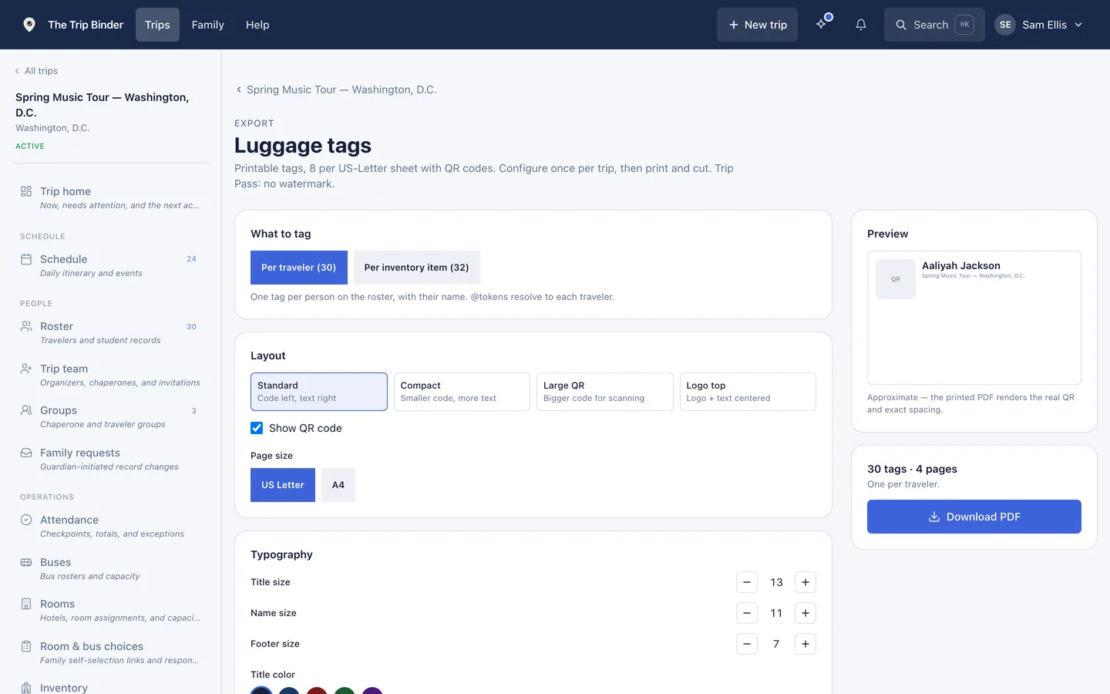Open the AI sparkle assistant icon
Viewport: 1110px width, 694px height.
point(822,25)
